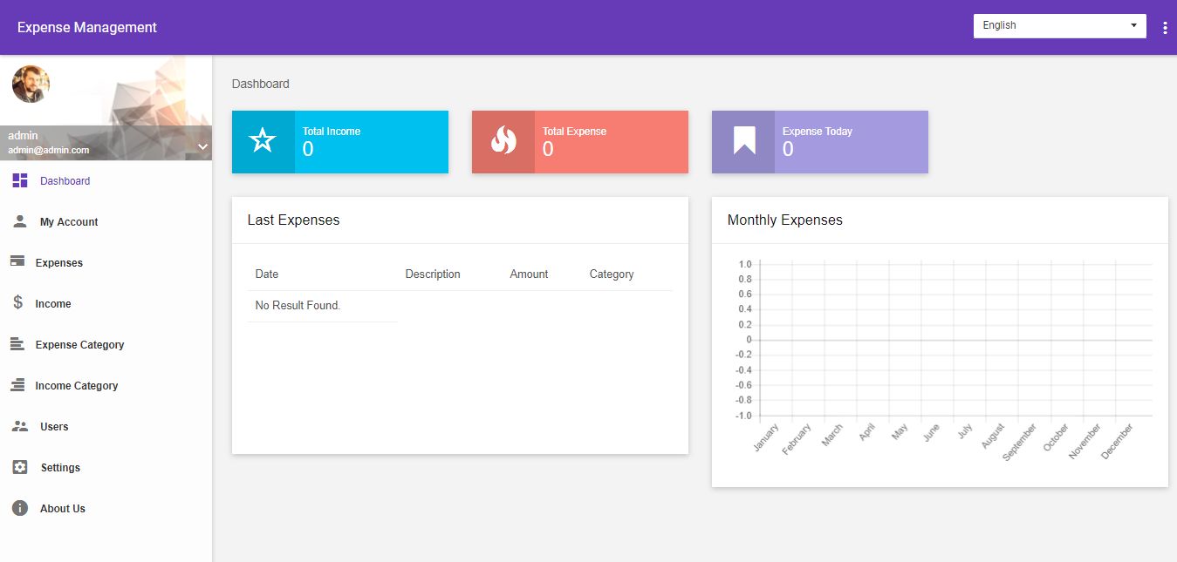
Task: Click the Dashboard breadcrumb heading
Action: [260, 84]
